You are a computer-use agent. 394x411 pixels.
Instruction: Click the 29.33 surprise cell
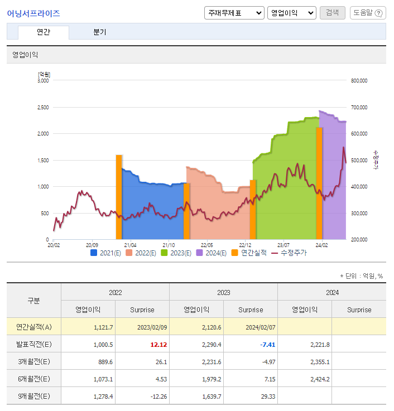[x=251, y=396]
